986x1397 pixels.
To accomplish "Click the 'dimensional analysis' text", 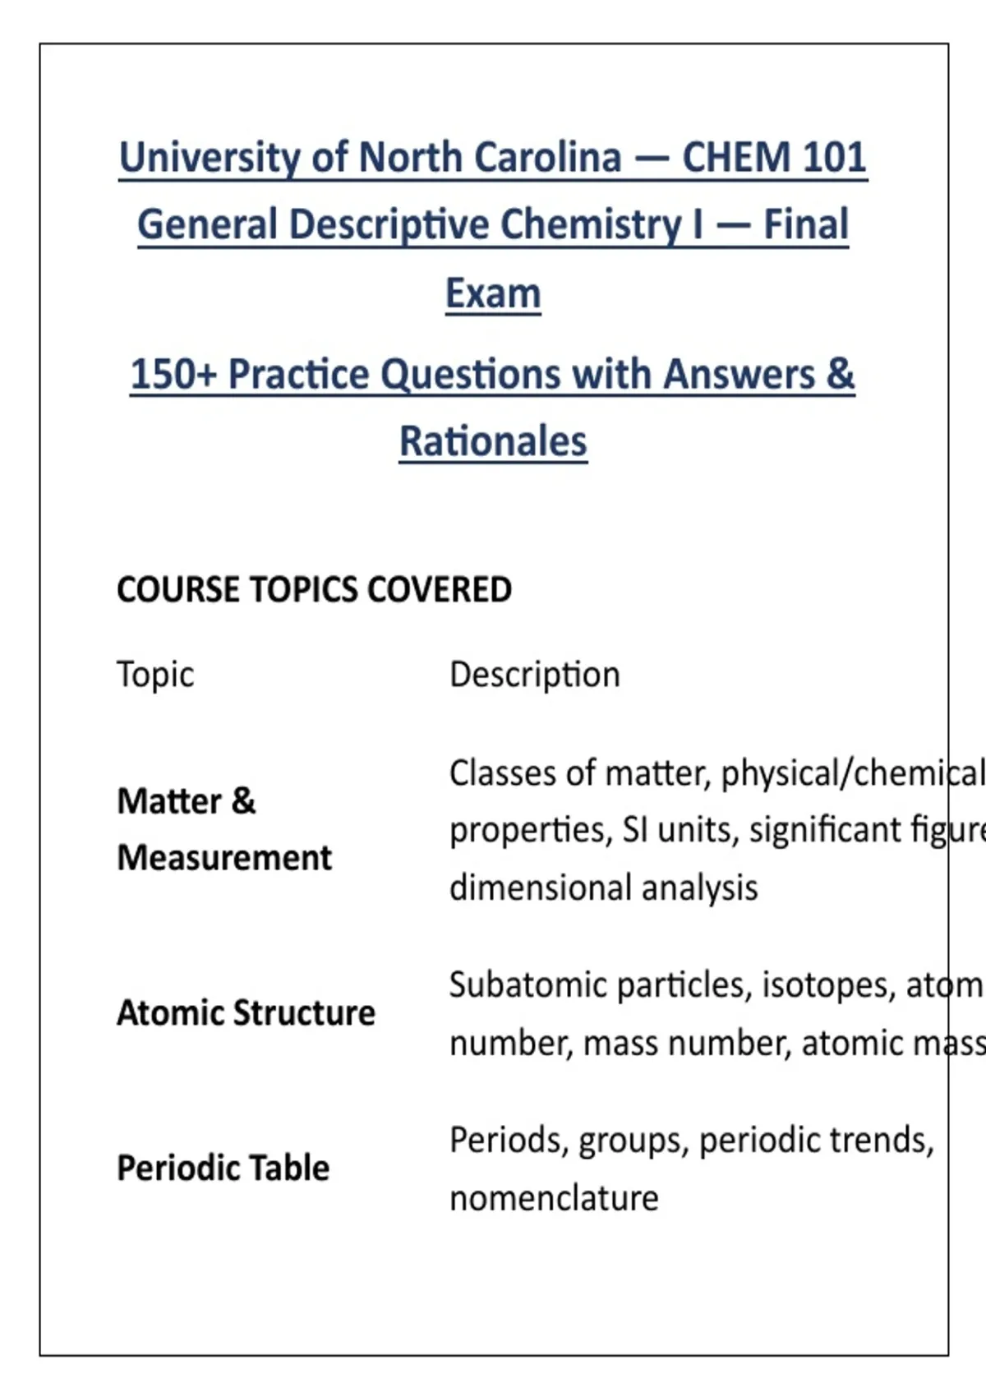I will coord(604,888).
